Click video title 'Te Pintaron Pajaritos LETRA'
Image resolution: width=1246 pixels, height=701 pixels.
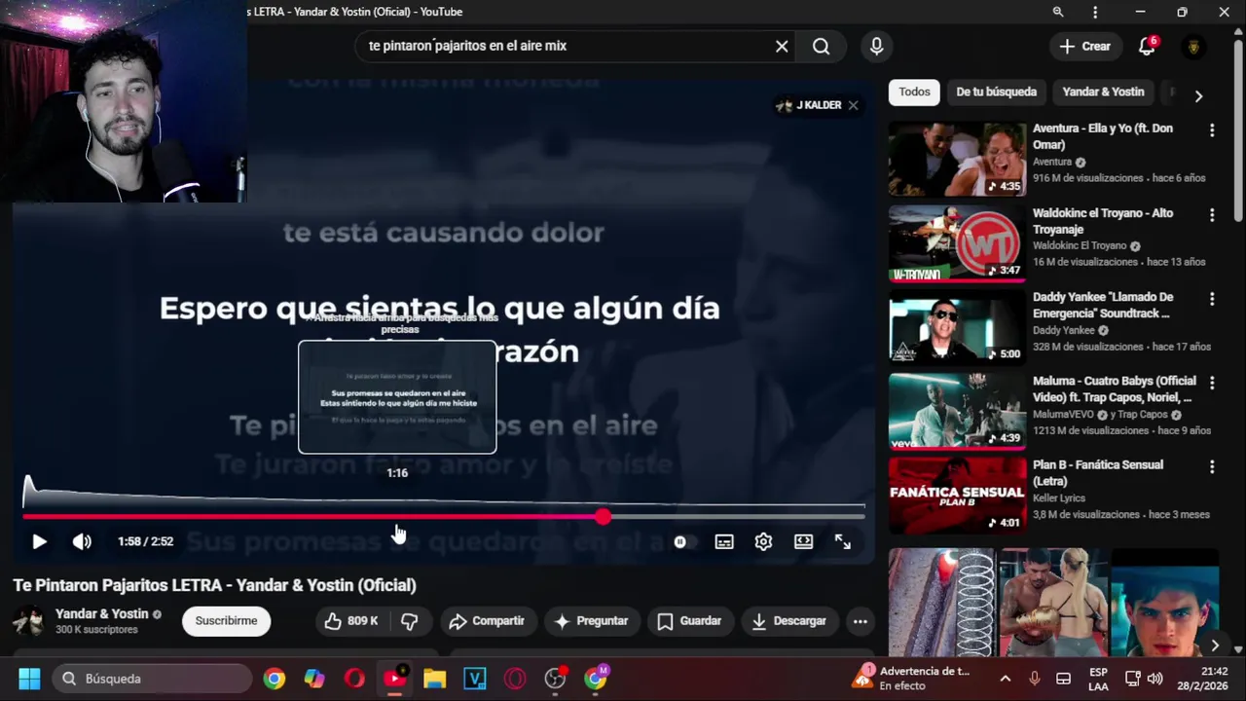coord(214,585)
